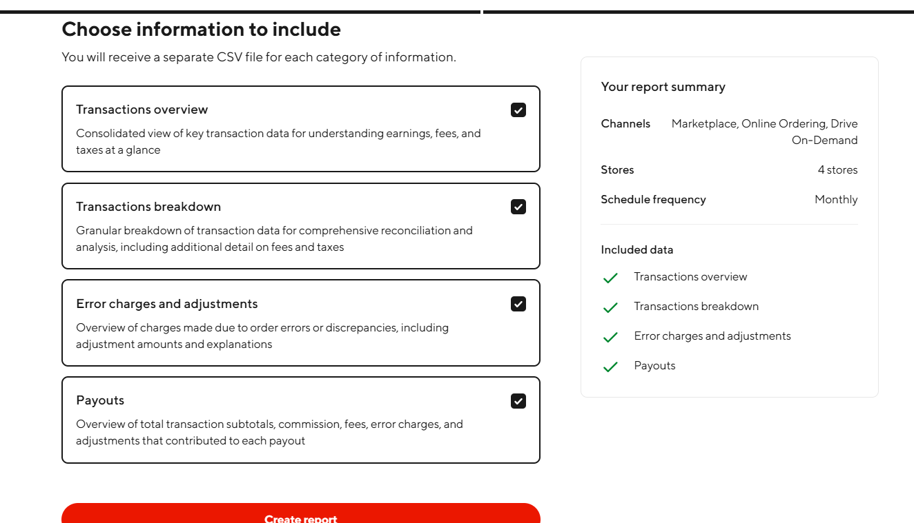Click the Payouts card description text

point(269,432)
